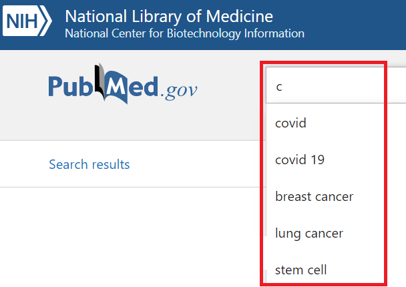Open the PubMed.gov logo homepage
Screen dimensions: 406x287
[123, 84]
